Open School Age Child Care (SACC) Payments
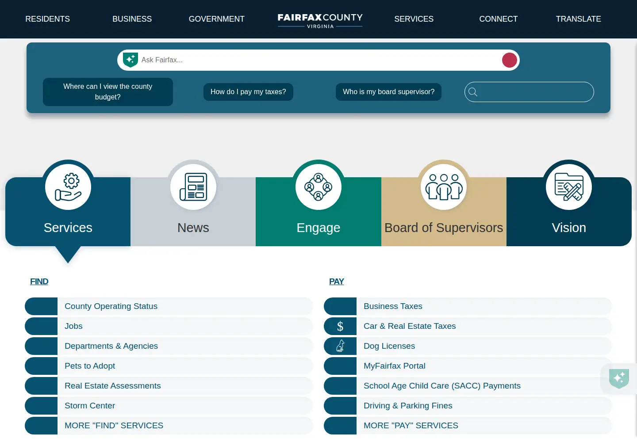Image resolution: width=637 pixels, height=442 pixels. point(468,386)
